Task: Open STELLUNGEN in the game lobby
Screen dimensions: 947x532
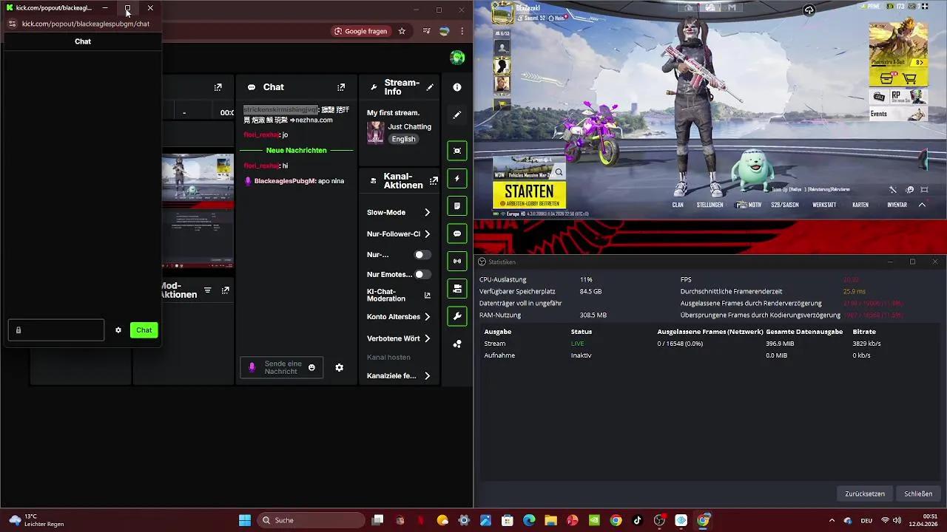Action: coord(710,205)
